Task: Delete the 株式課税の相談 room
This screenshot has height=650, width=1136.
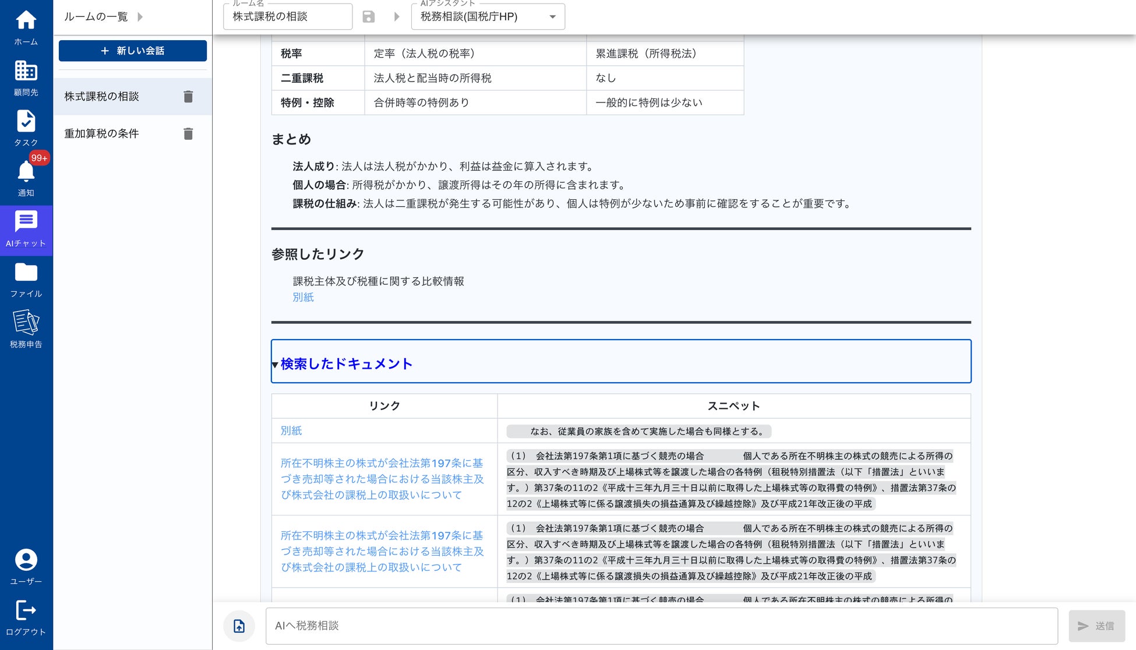Action: coord(188,97)
